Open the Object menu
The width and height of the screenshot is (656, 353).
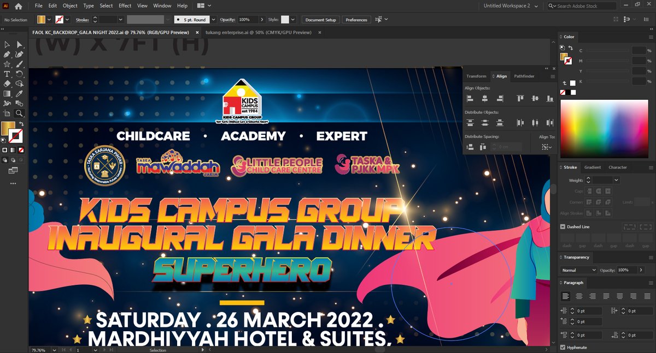coord(70,6)
